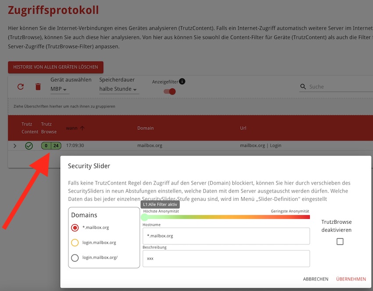Click the Domain column header
Image resolution: width=373 pixels, height=291 pixels.
145,128
